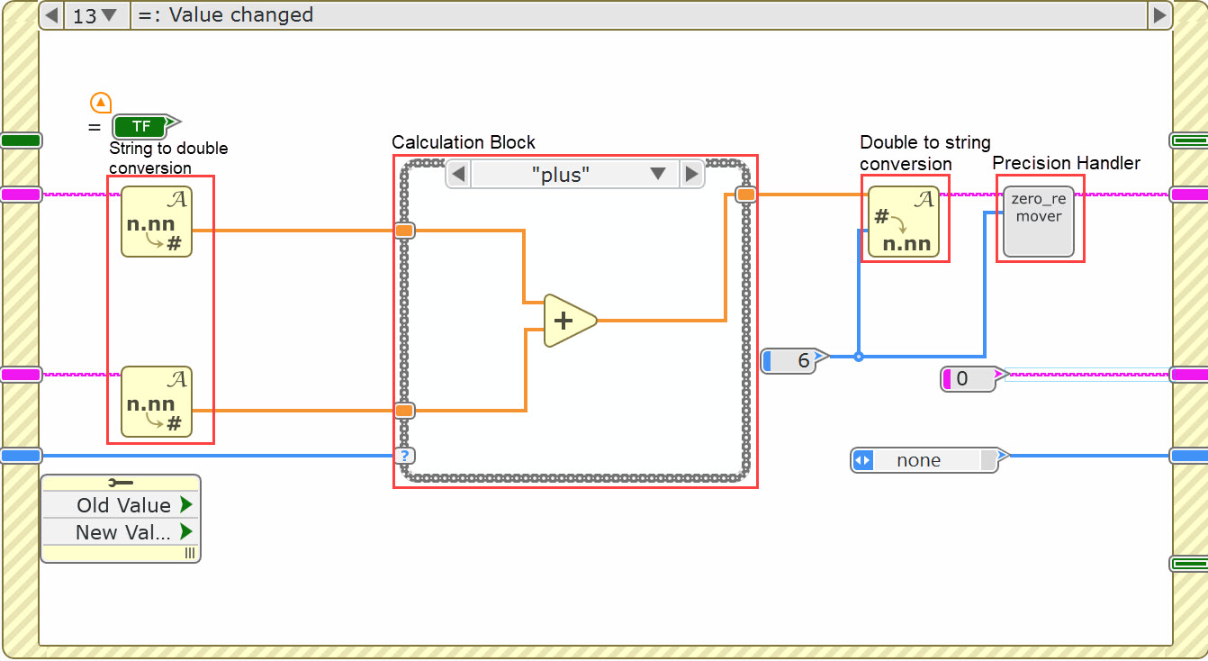Click the orange output tunnel on the case structure
Screen dimensions: 1208x661
tap(745, 193)
